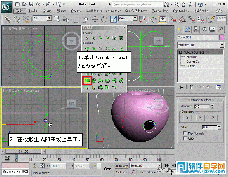Select the Select and Rotate tool
Viewport: 228px width, 177px height.
tap(104, 19)
